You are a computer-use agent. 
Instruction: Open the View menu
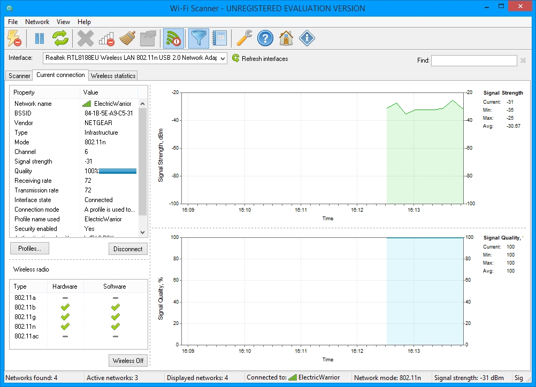tap(63, 22)
